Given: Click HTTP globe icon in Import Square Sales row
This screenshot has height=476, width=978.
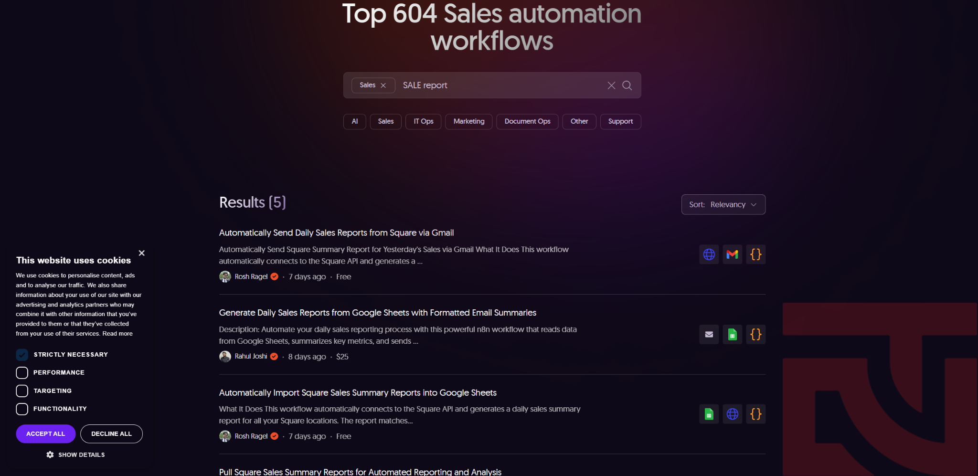Looking at the screenshot, I should click(733, 414).
